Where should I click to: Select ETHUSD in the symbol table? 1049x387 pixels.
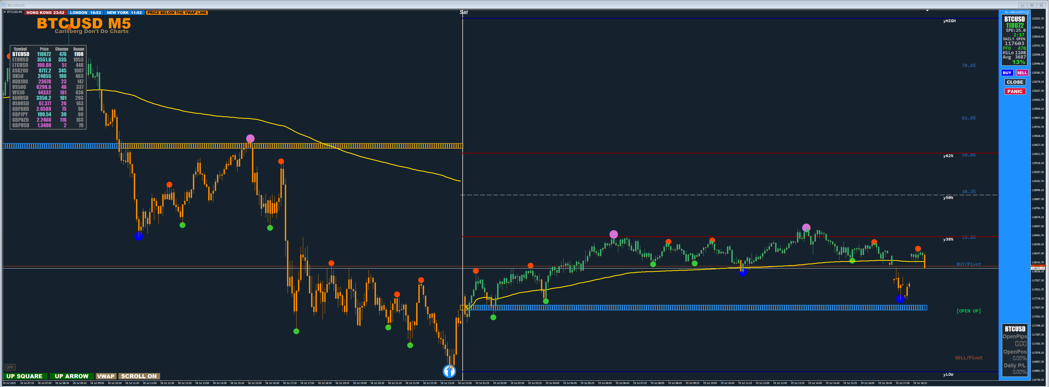coord(20,60)
